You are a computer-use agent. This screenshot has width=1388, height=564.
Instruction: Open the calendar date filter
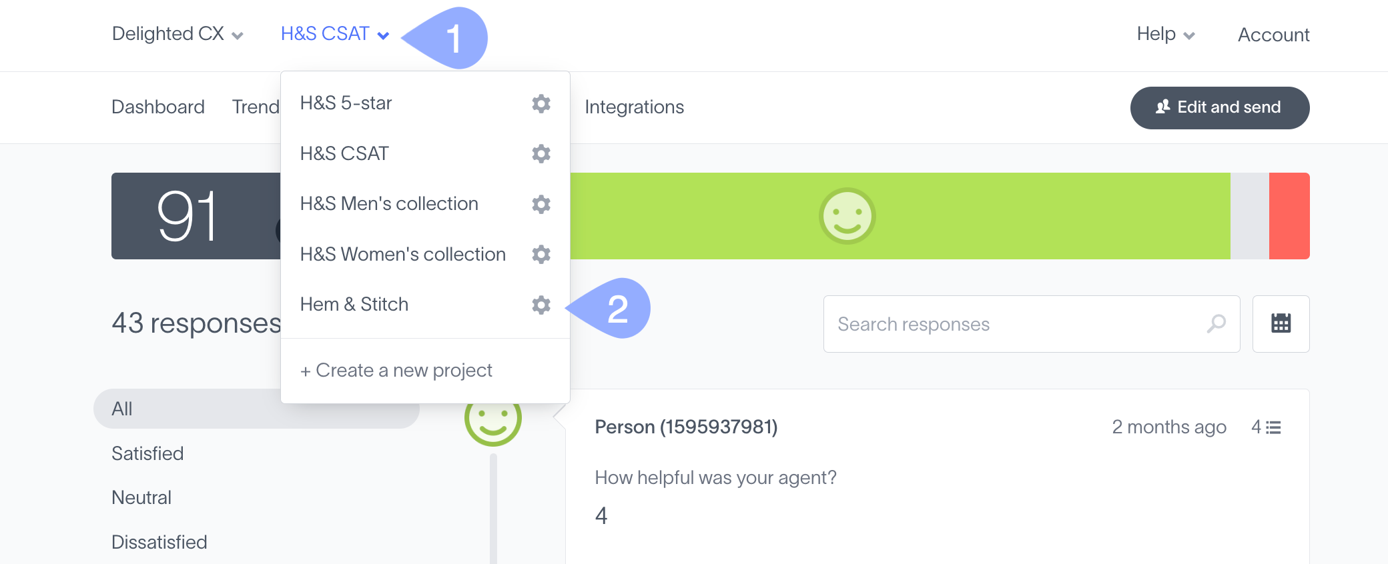pyautogui.click(x=1281, y=323)
